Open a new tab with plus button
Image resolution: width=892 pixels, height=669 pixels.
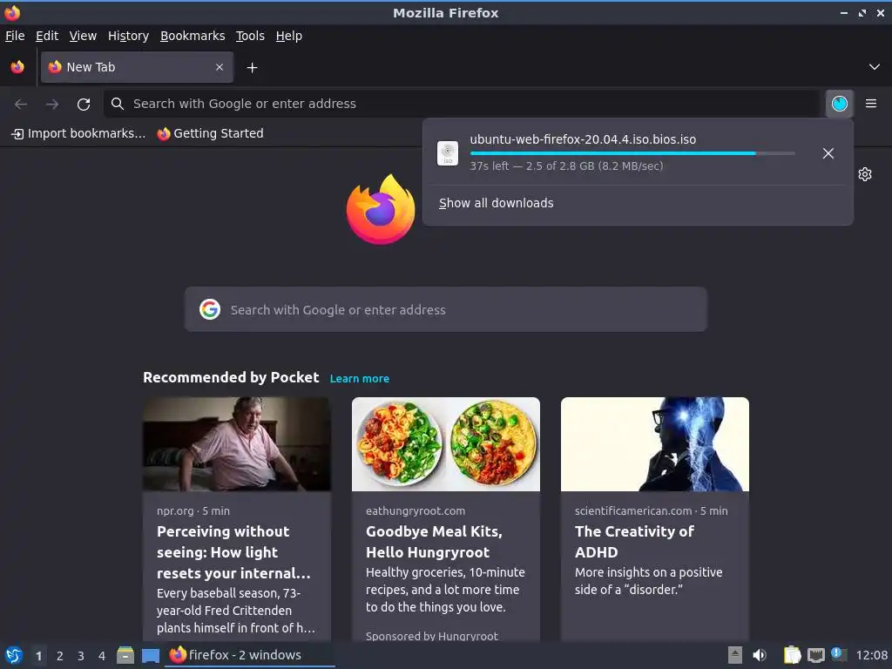coord(252,68)
